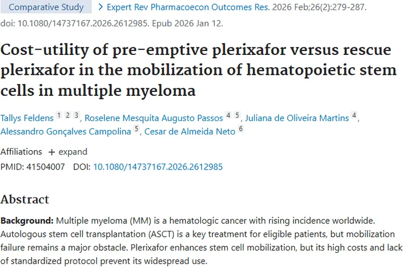Click the chevron before the journal name
Image resolution: width=403 pixels, height=269 pixels.
tap(101, 8)
